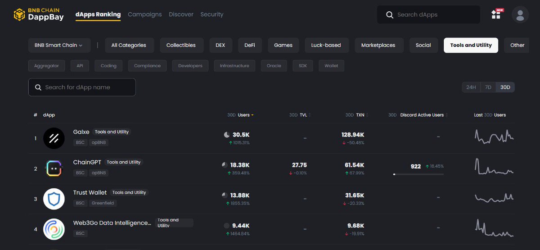Switch time range to 24H
540x250 pixels.
coord(471,87)
